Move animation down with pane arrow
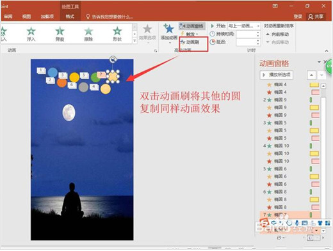Viewport: 333px width, 251px height. (321, 75)
